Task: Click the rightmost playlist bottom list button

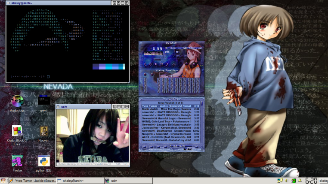Action: tap(197, 147)
